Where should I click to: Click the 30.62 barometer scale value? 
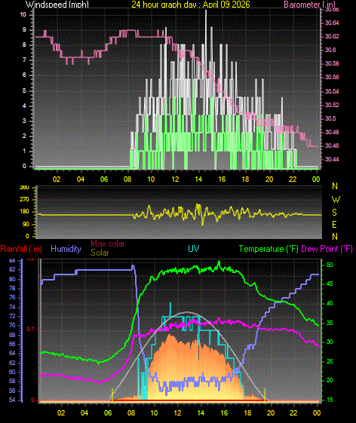[x=332, y=36]
